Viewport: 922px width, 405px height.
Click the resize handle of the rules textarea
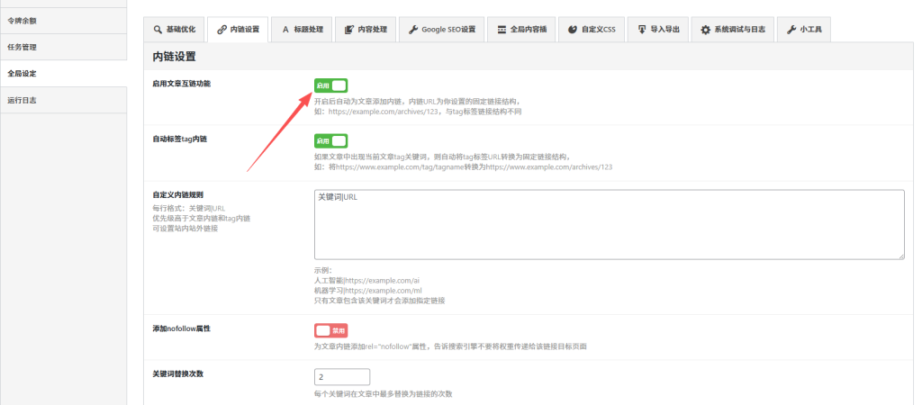coord(900,256)
